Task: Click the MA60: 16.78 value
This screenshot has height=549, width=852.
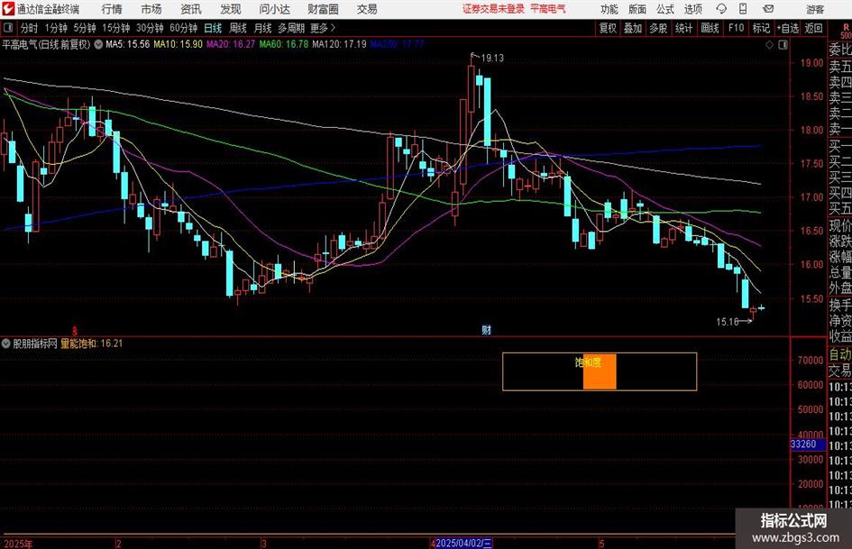Action: coord(284,44)
